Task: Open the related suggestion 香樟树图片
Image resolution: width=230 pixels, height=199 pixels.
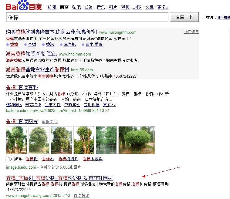Action: 68,159
